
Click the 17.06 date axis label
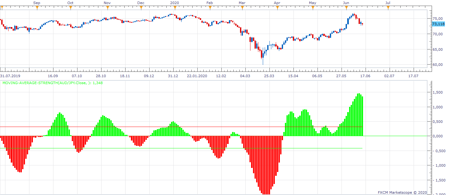(x=365, y=76)
